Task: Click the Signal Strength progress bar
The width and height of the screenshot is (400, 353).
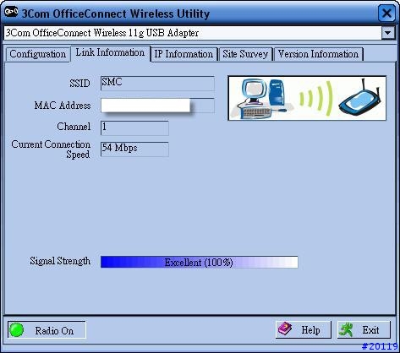Action: 200,262
